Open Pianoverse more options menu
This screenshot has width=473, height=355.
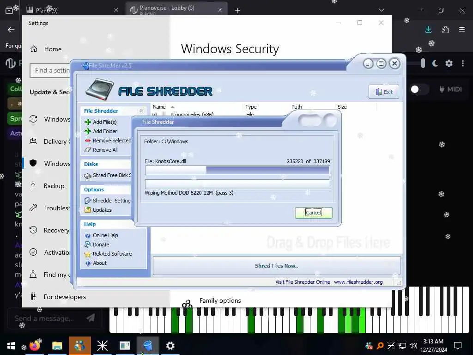463,63
